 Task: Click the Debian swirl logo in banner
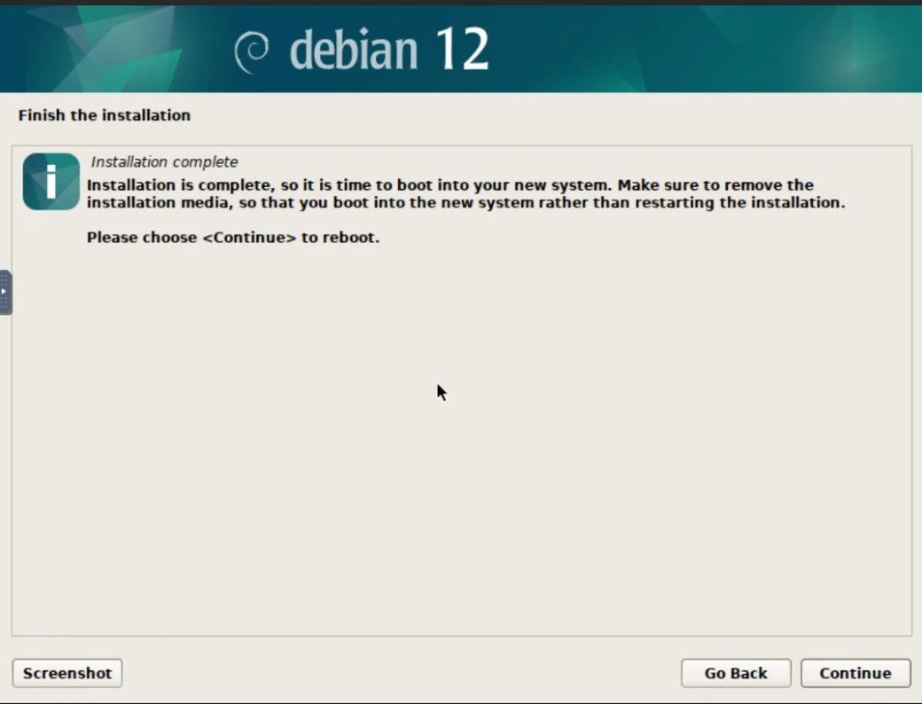coord(252,51)
